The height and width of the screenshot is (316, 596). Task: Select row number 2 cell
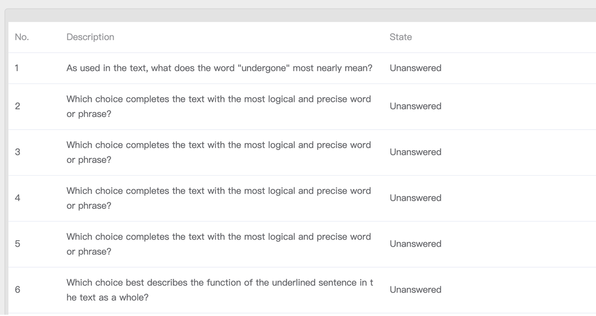[x=17, y=106]
